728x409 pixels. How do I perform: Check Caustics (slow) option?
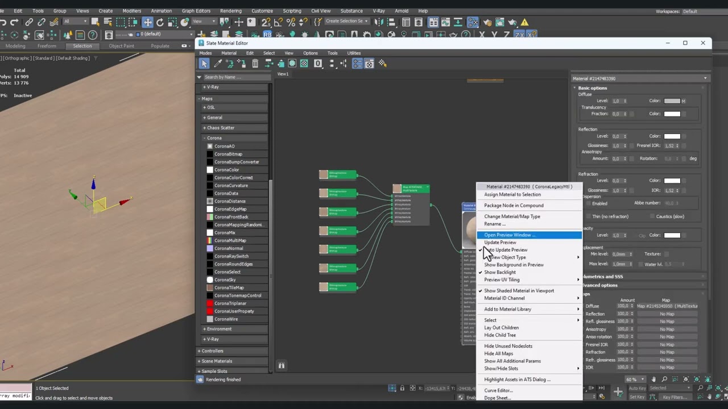(652, 216)
